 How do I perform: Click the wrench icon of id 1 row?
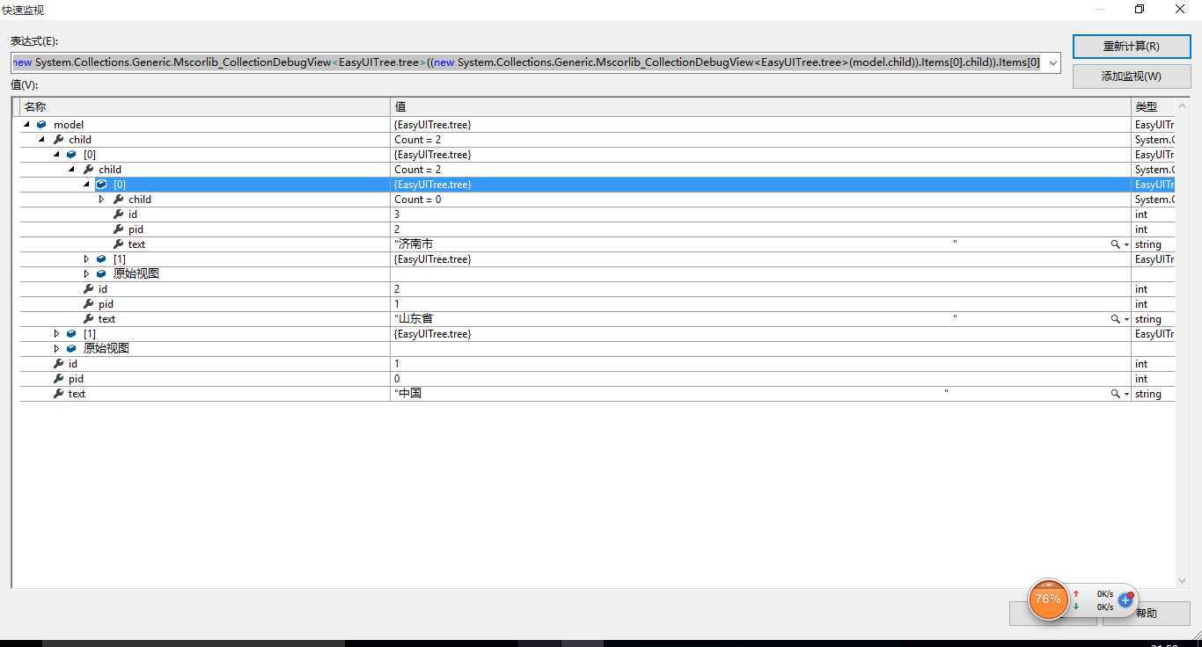(x=58, y=364)
